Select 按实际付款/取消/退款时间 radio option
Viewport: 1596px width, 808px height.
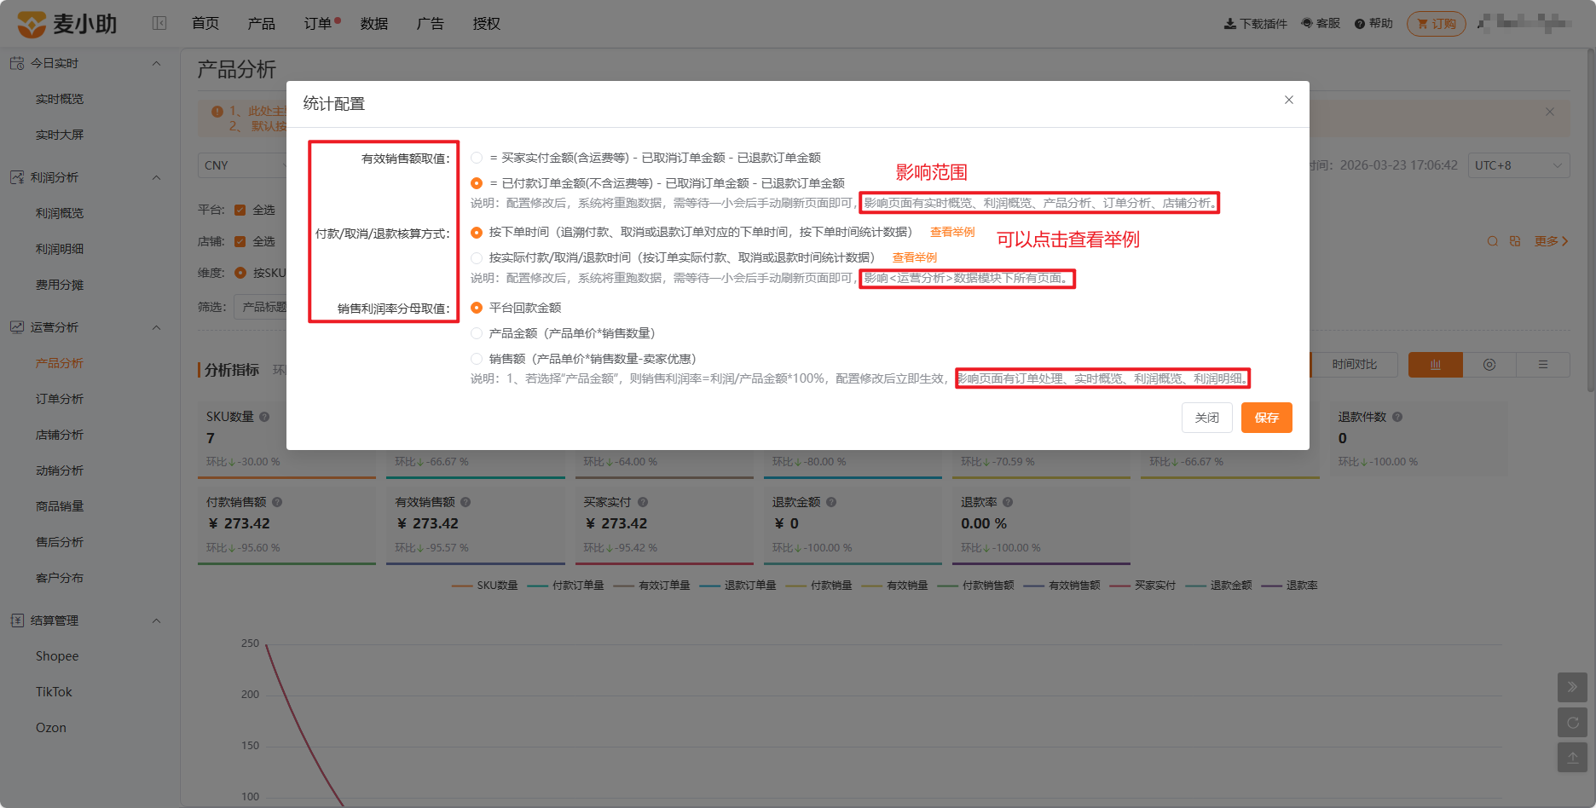[x=477, y=257]
